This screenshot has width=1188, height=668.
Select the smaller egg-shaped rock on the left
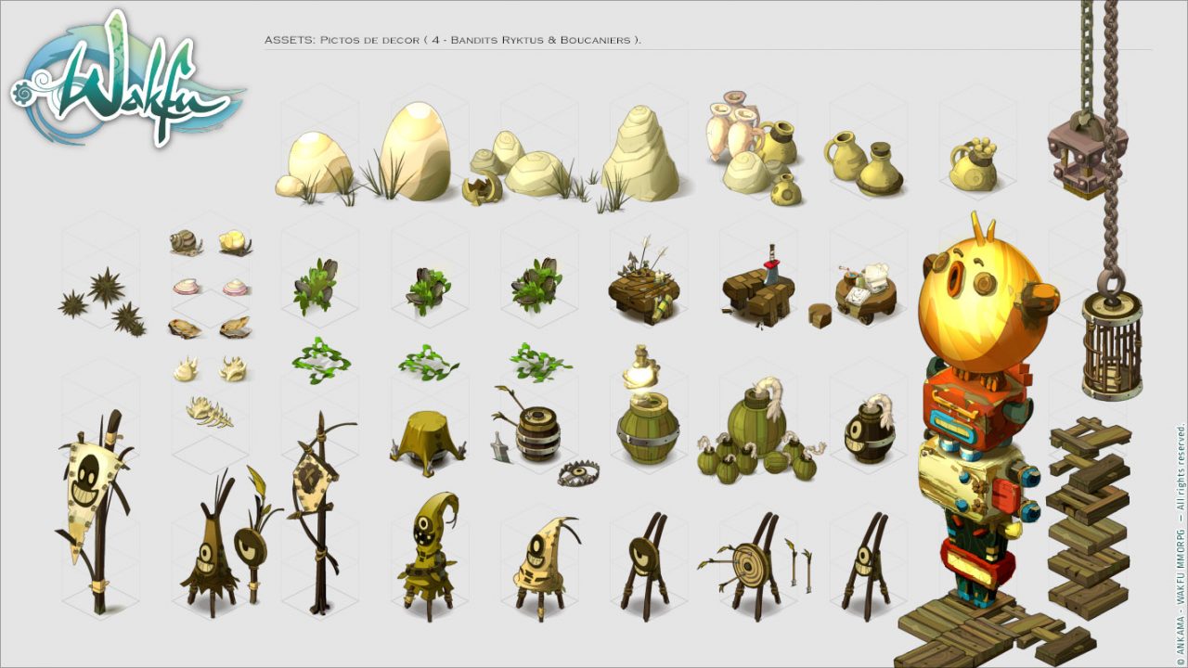[315, 164]
